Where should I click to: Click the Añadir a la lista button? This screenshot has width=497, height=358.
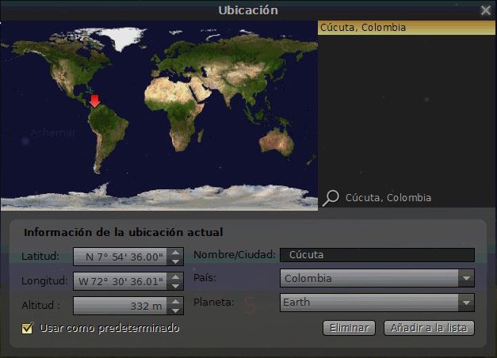pos(429,328)
